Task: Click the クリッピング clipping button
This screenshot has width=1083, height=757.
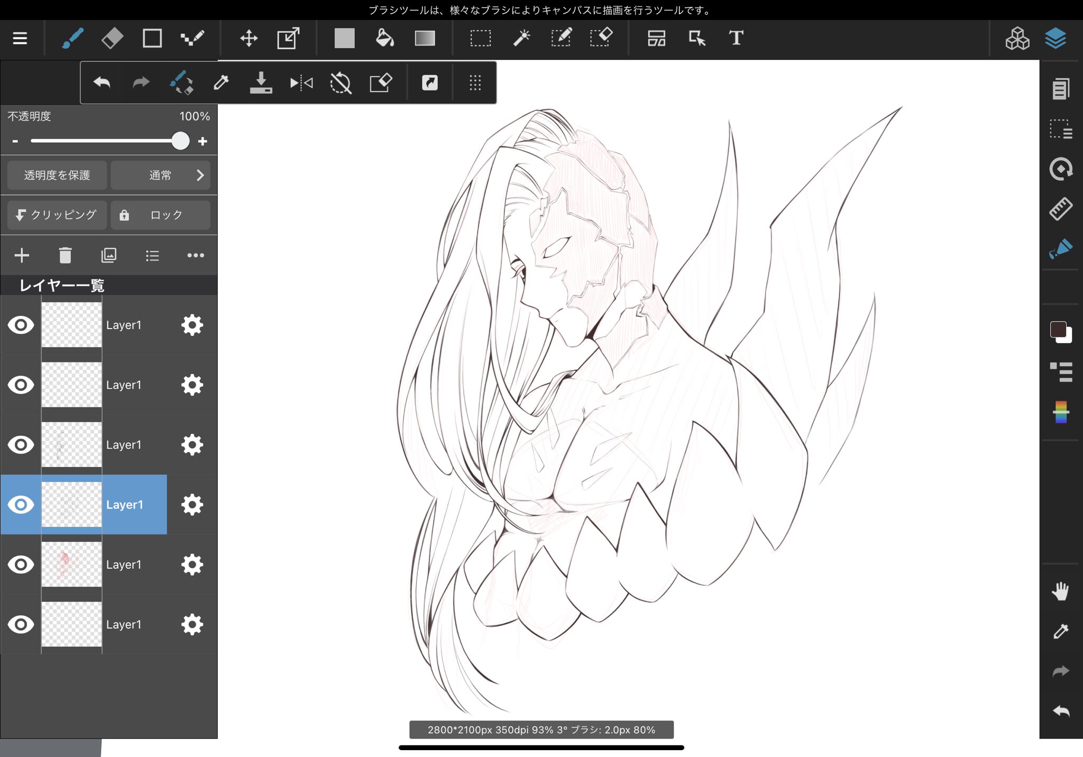Action: (x=57, y=215)
